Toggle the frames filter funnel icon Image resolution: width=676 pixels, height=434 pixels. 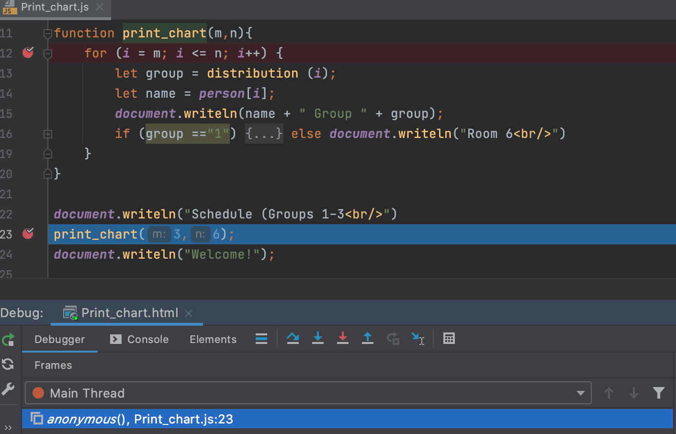658,393
